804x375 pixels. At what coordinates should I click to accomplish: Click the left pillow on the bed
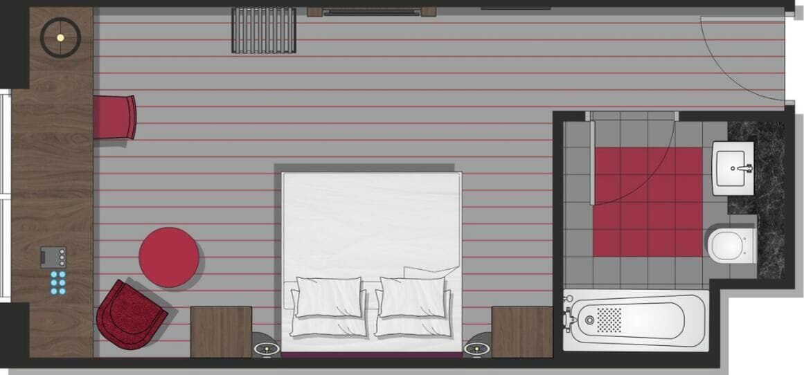click(x=328, y=297)
